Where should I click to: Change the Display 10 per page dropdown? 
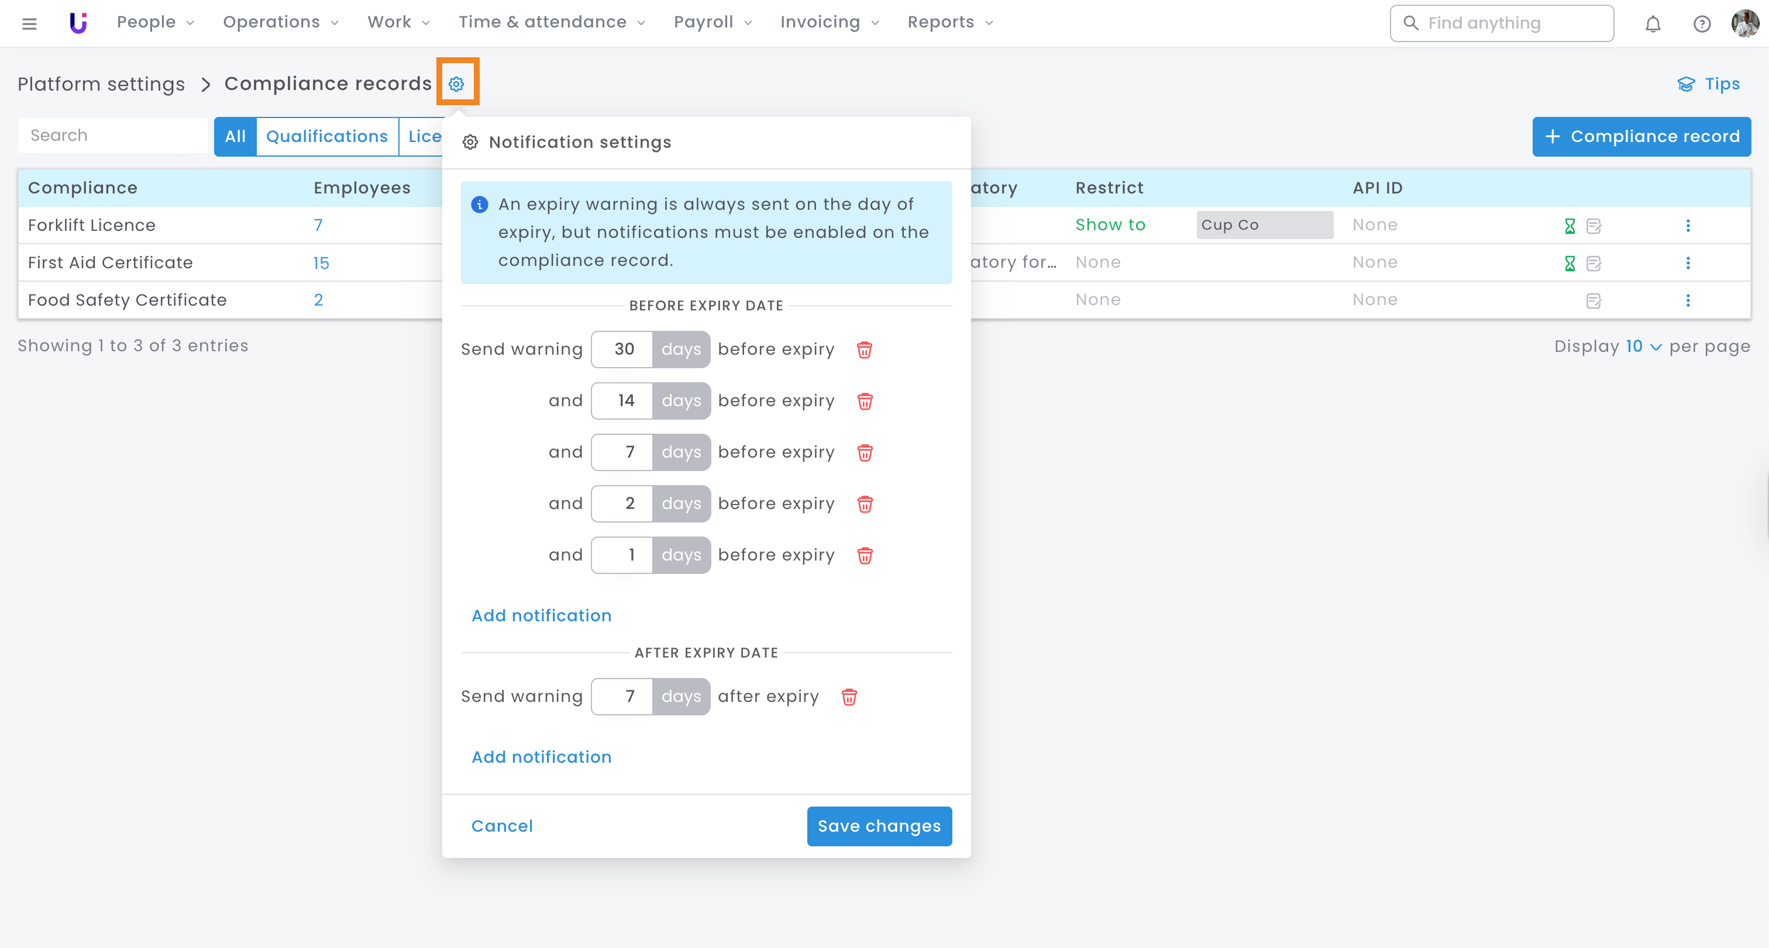[x=1643, y=347]
